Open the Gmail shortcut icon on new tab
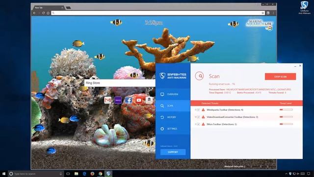 (x=108, y=100)
